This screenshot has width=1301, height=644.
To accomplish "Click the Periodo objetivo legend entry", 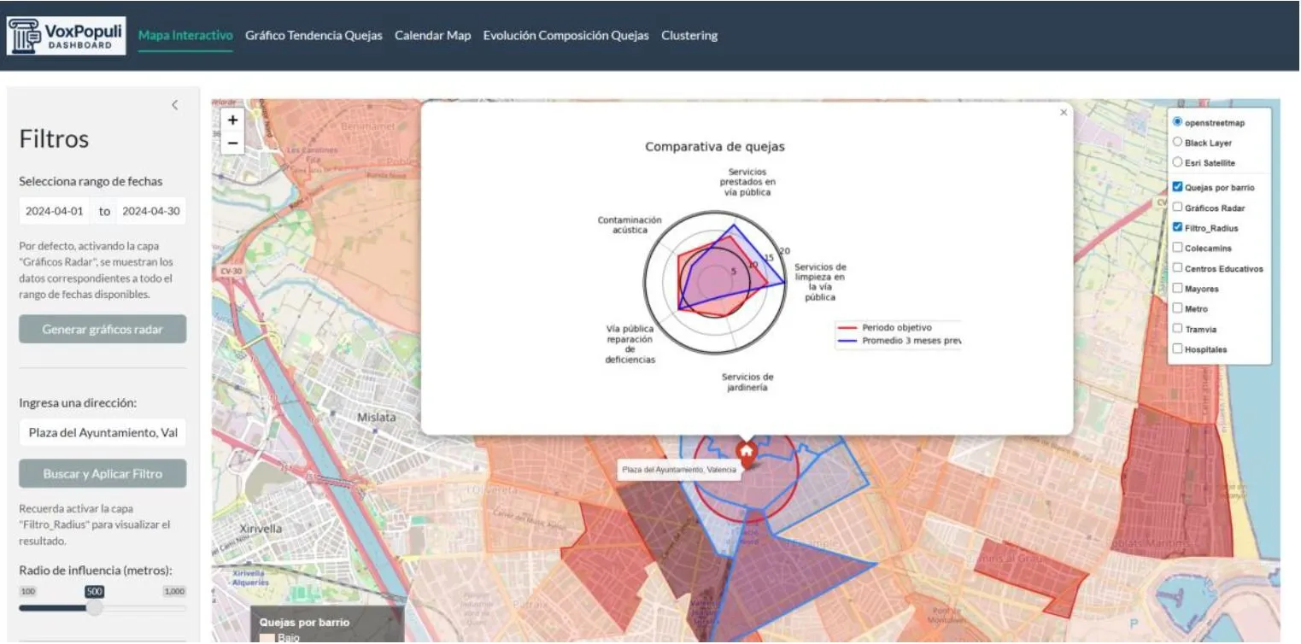I will (897, 327).
